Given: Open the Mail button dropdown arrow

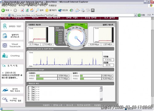Looking at the screenshot, I should click(x=79, y=10).
